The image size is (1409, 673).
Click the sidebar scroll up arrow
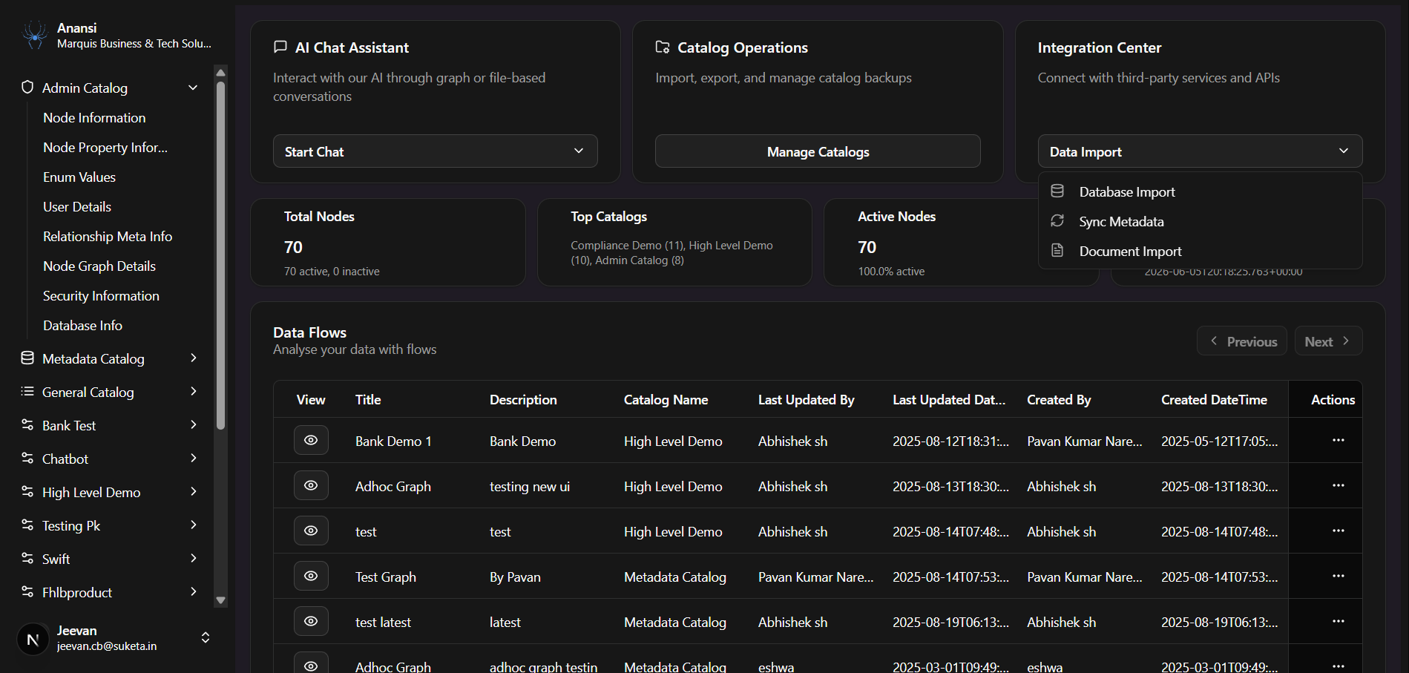(220, 72)
